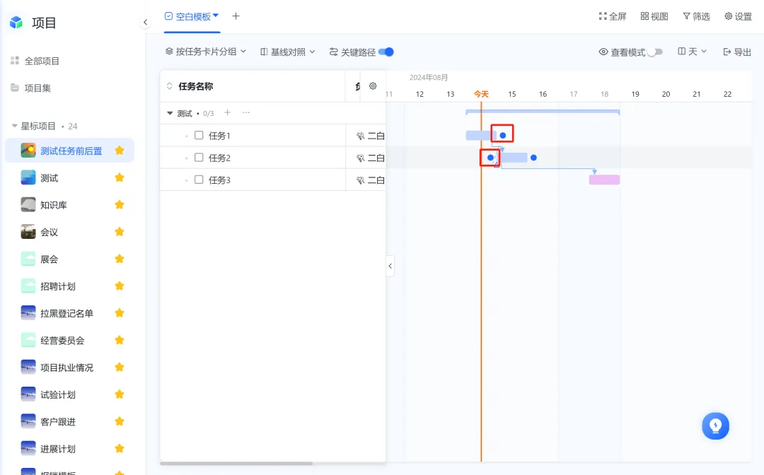764x475 pixels.
Task: Collapse the 测试 task group
Action: click(x=170, y=113)
